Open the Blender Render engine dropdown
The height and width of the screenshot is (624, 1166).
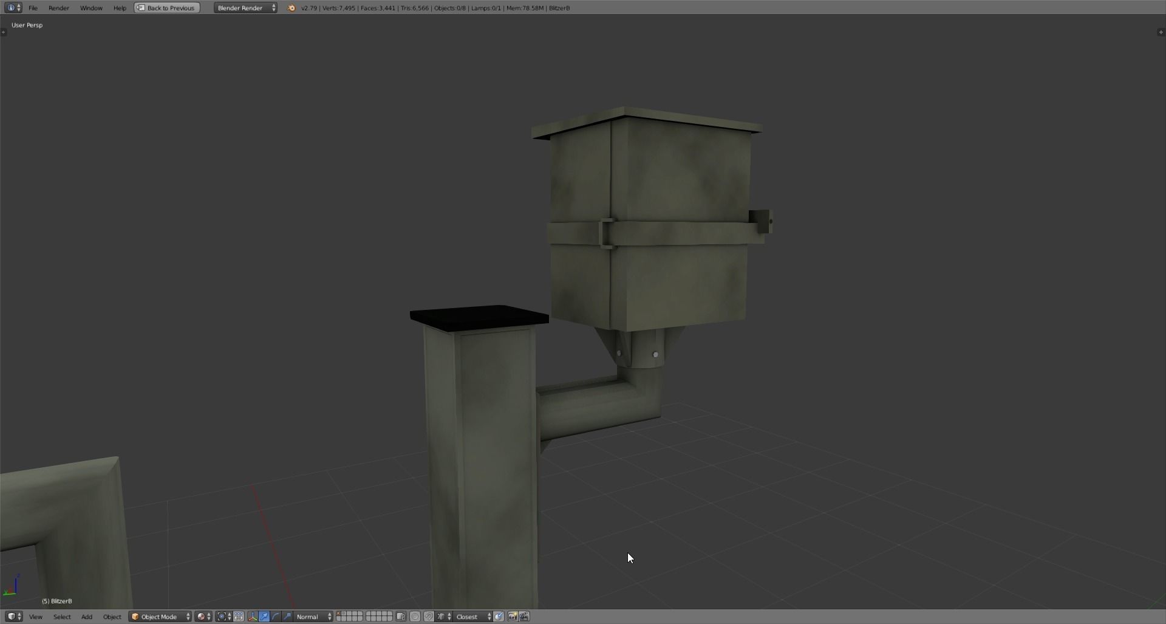click(x=245, y=8)
